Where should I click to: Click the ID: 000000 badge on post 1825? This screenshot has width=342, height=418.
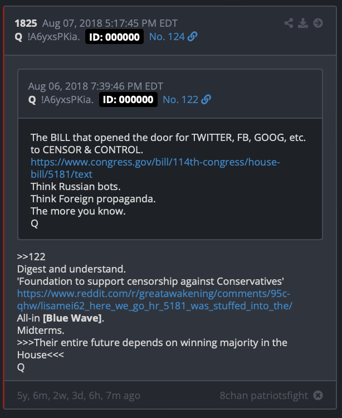pyautogui.click(x=115, y=37)
